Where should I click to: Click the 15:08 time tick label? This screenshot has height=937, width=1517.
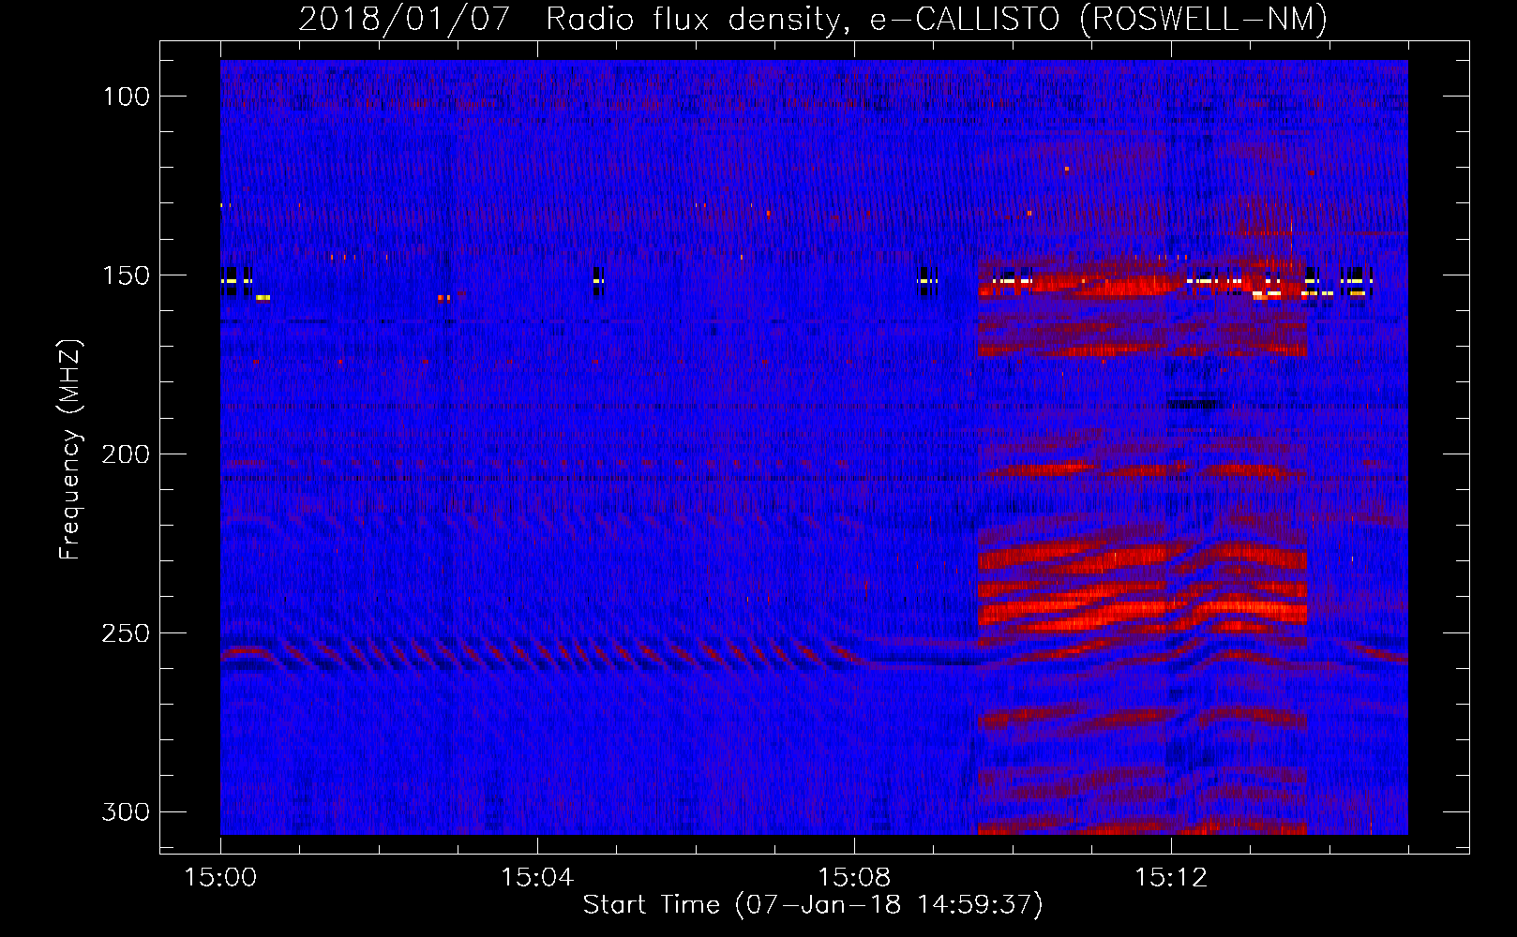click(854, 878)
